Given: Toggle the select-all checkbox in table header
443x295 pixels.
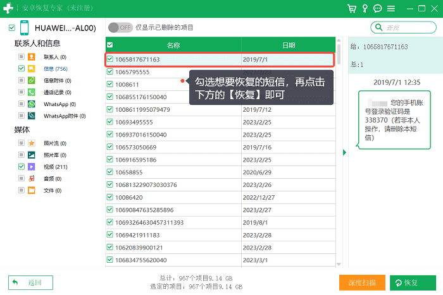Looking at the screenshot, I should 110,45.
